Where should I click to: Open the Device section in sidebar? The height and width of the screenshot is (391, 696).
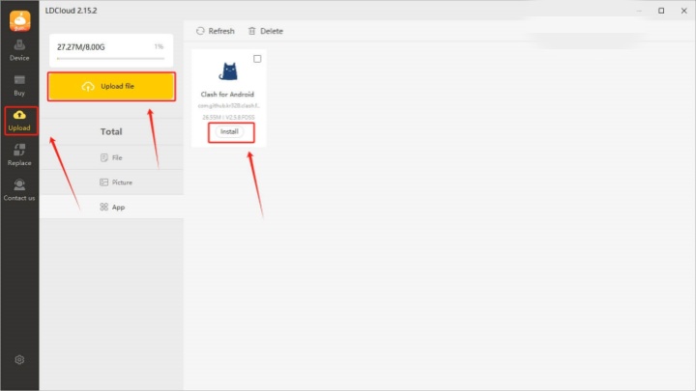point(19,49)
